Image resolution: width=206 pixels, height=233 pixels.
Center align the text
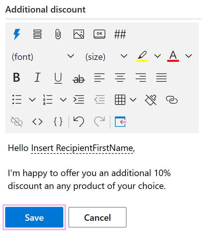pyautogui.click(x=120, y=78)
